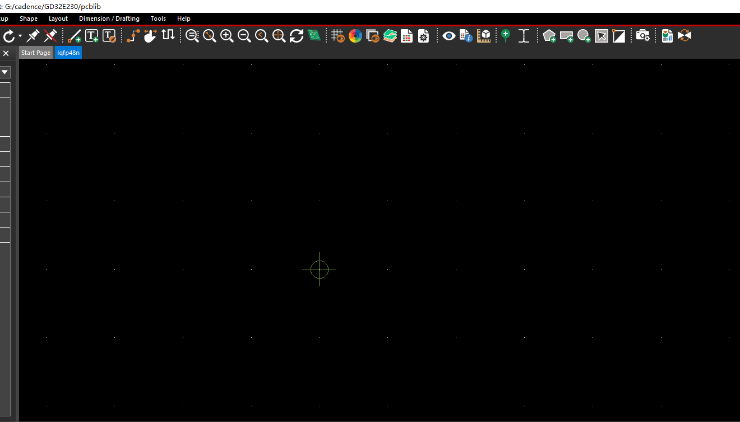Switch to the lqfp48n tab

68,53
